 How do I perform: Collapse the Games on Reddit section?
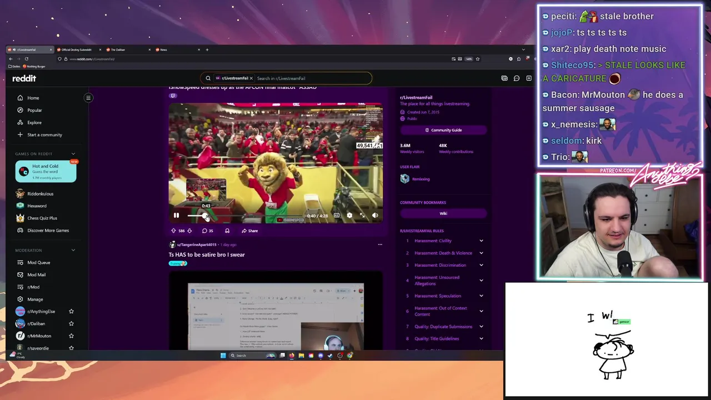[73, 154]
